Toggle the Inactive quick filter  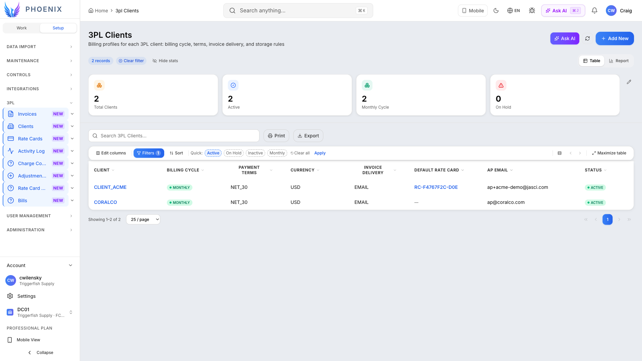click(x=255, y=153)
